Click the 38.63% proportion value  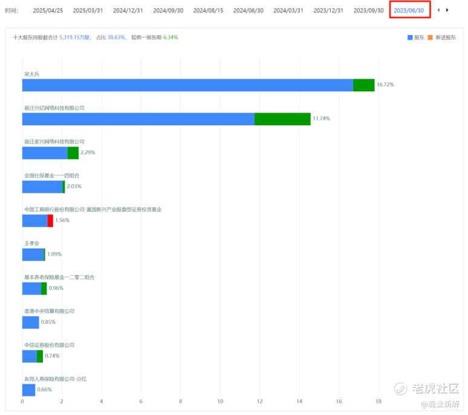click(x=117, y=38)
